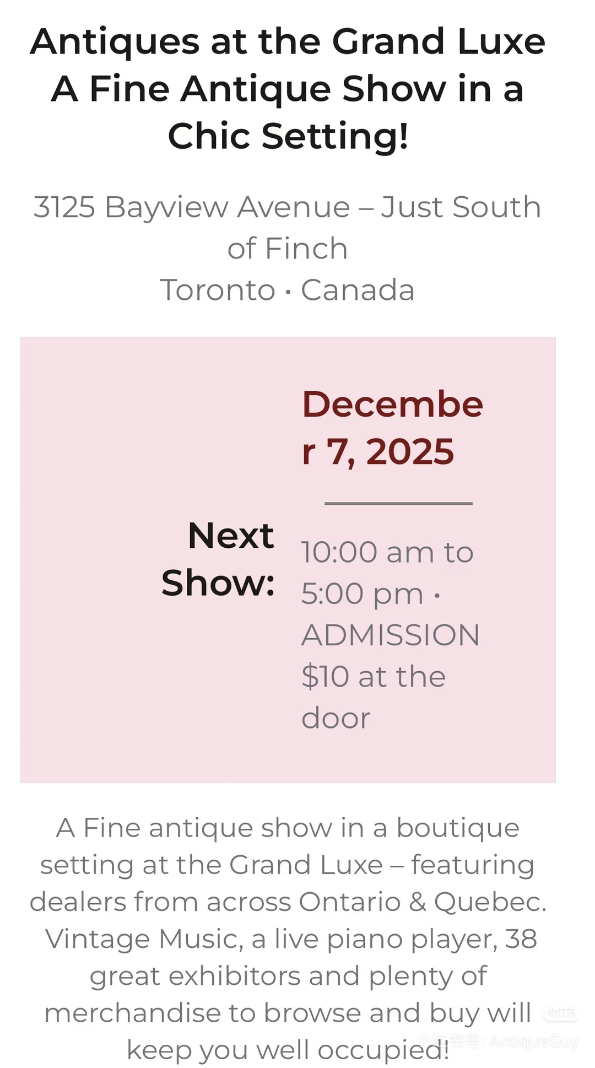Tap the AntiqueGuy account watermark text

point(499,1040)
